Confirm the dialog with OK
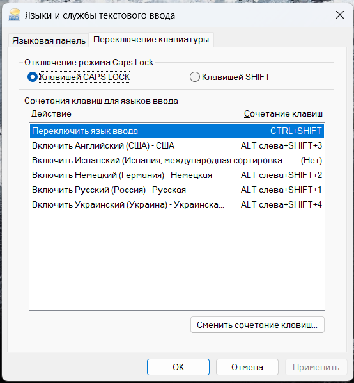The image size is (354, 383). (x=178, y=367)
